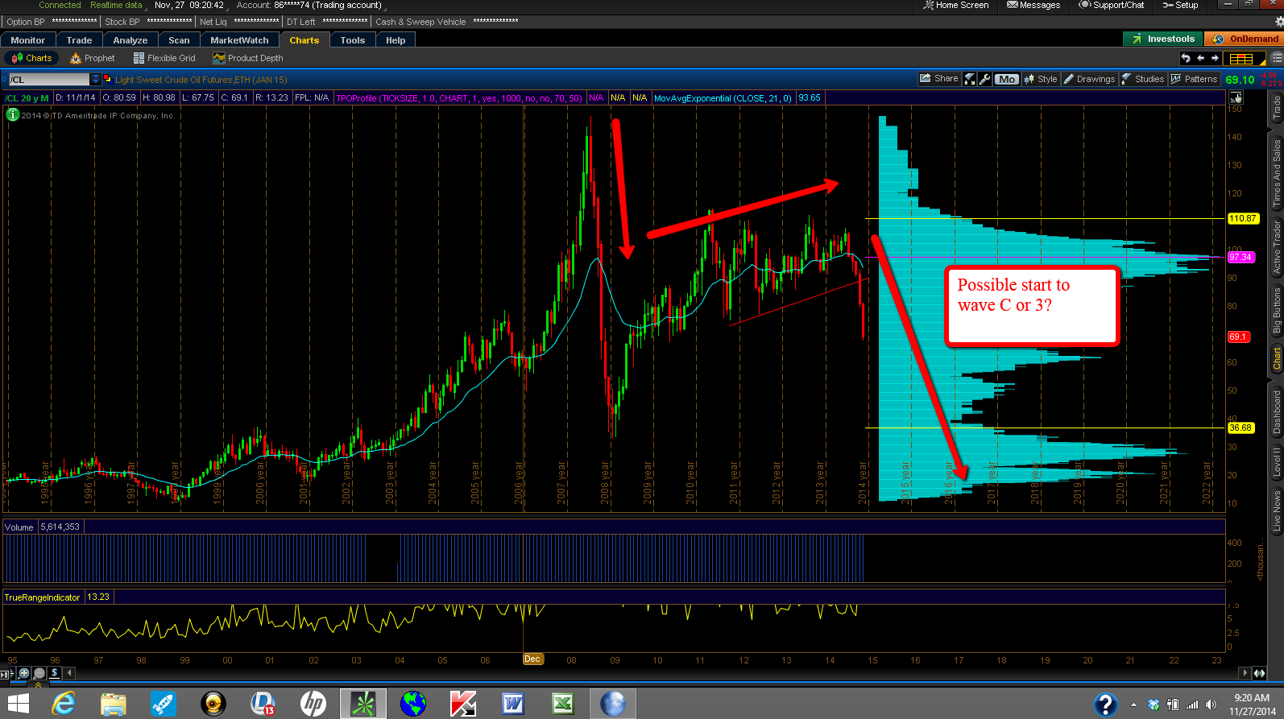Select the Tools tab

coord(352,40)
